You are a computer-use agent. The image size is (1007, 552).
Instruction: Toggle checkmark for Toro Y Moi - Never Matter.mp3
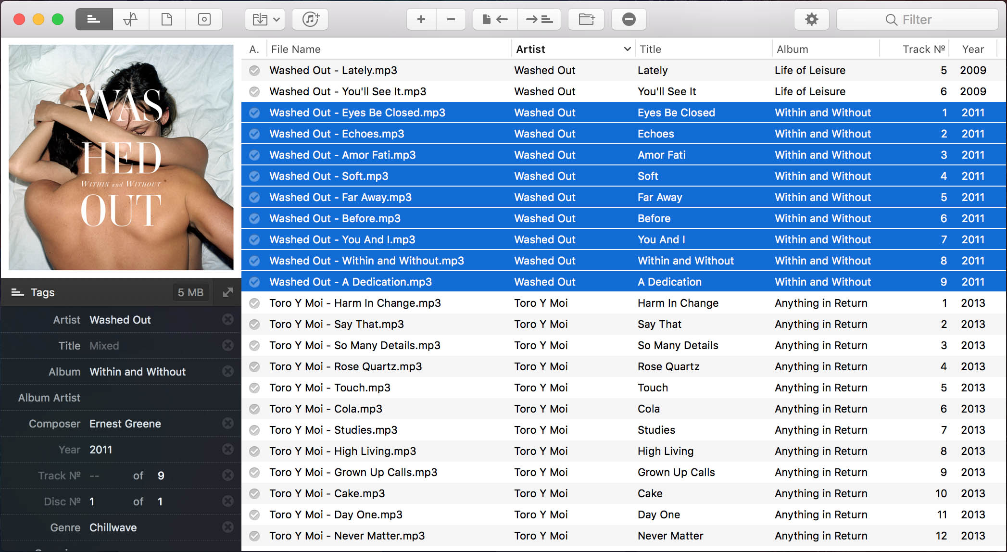tap(254, 536)
